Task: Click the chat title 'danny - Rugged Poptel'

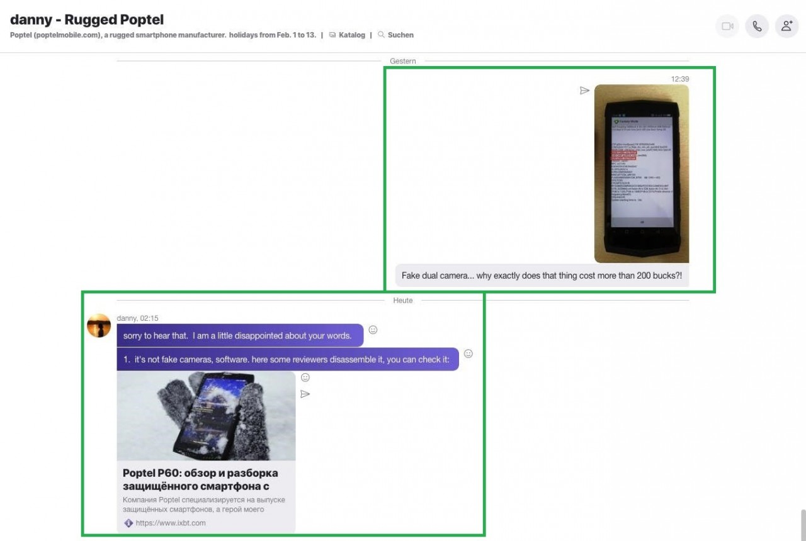Action: click(x=87, y=20)
